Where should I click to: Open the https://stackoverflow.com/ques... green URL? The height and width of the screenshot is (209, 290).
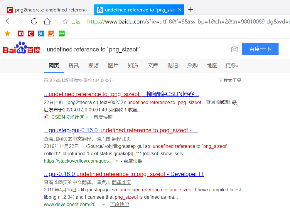click(78, 161)
